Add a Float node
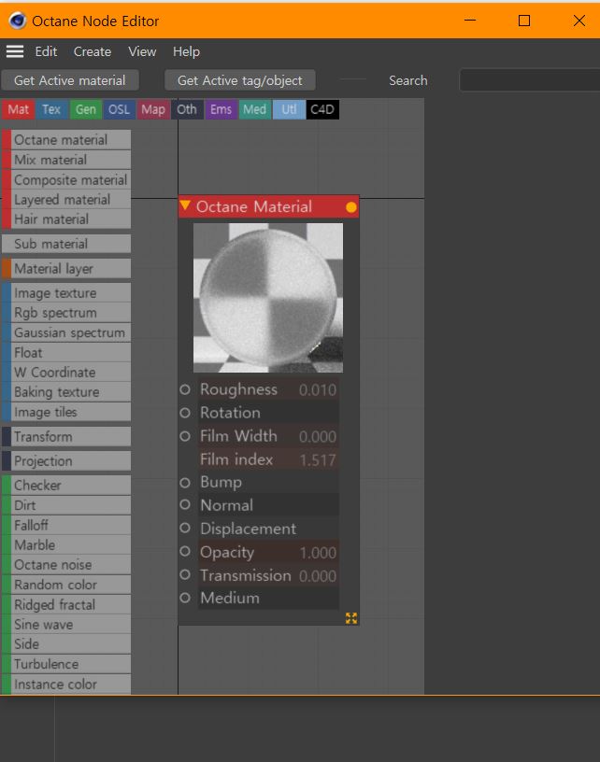This screenshot has height=762, width=600. [66, 353]
